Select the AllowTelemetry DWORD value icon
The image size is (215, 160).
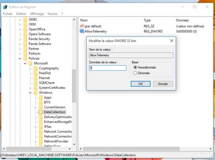point(82,31)
